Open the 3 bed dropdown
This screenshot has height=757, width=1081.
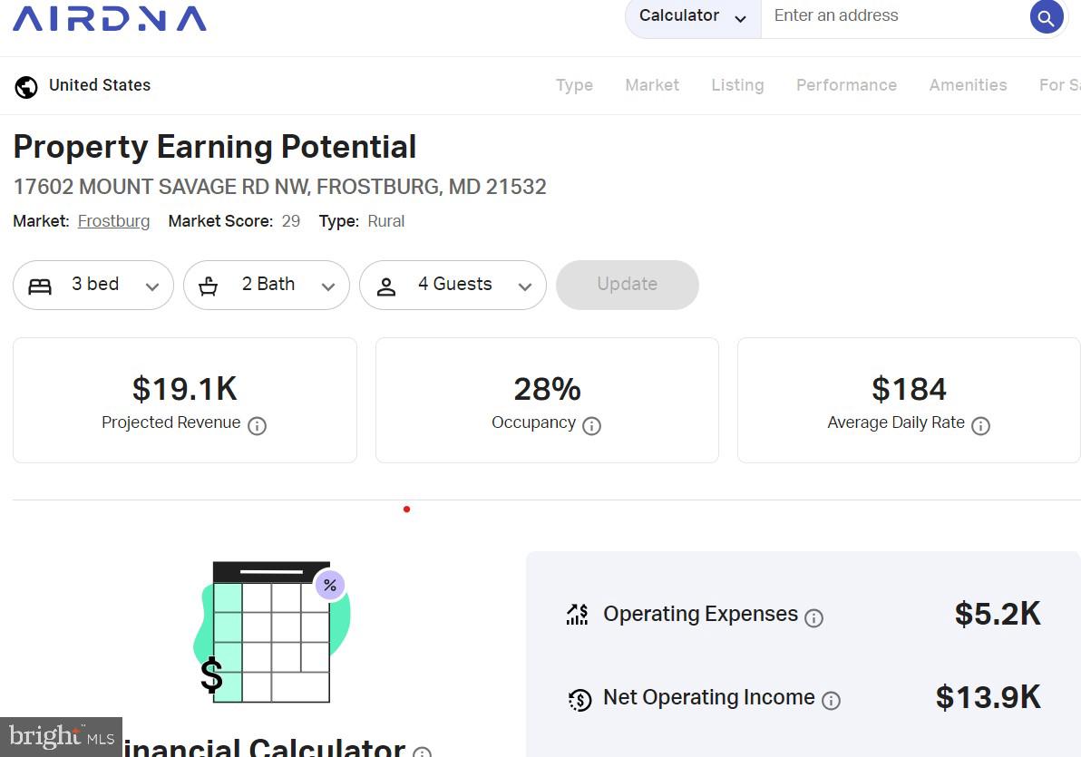coord(93,285)
